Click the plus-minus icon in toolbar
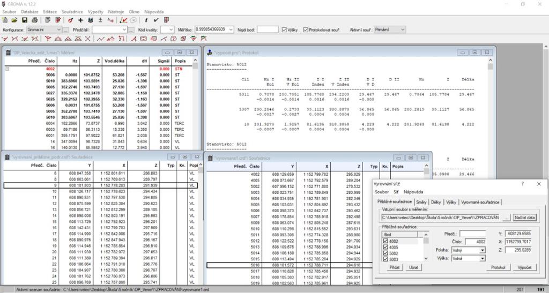Image resolution: width=549 pixels, height=293 pixels. (100, 20)
